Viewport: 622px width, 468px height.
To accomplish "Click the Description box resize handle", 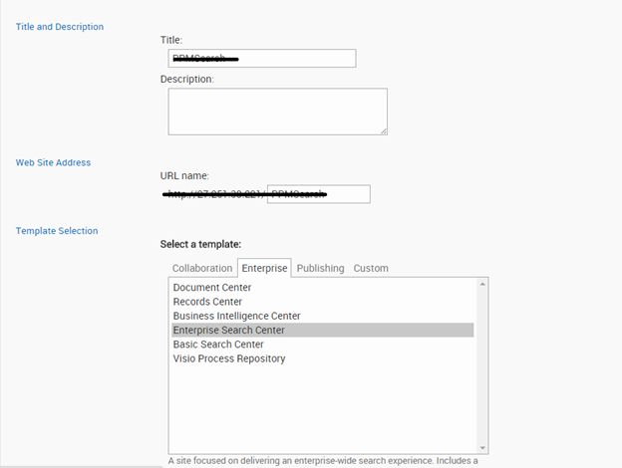I will pyautogui.click(x=383, y=130).
